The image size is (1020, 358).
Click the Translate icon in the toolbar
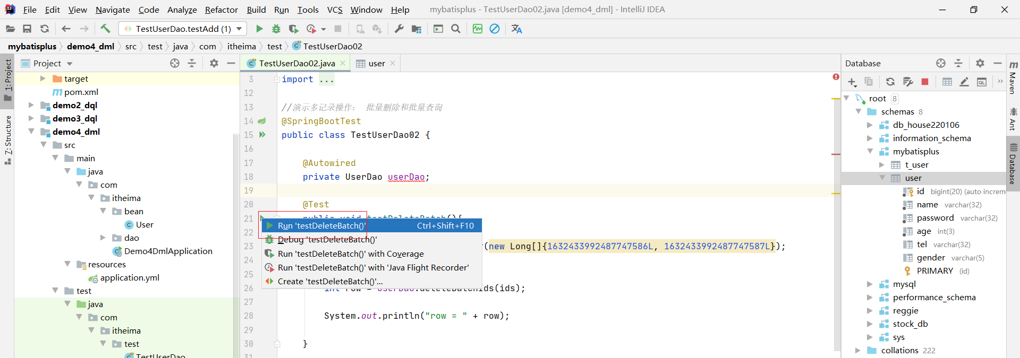click(x=516, y=29)
